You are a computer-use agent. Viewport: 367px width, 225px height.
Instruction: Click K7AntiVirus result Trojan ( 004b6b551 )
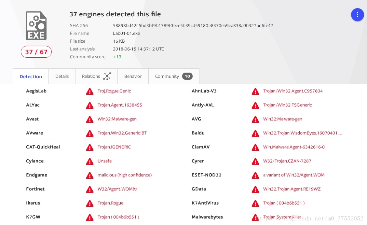[x=284, y=203]
